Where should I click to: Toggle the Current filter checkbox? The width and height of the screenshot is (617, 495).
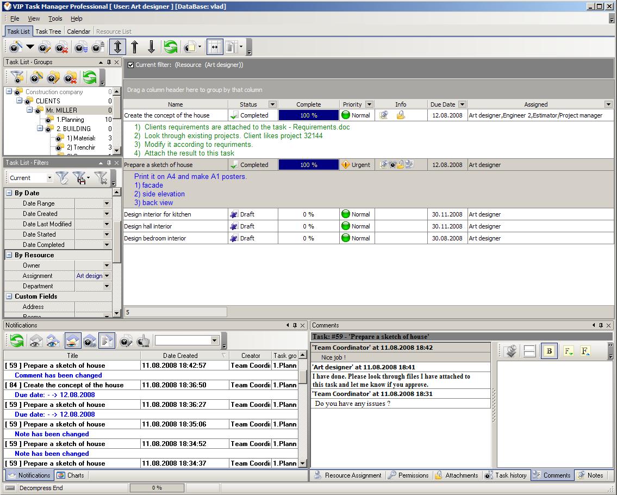[x=130, y=65]
